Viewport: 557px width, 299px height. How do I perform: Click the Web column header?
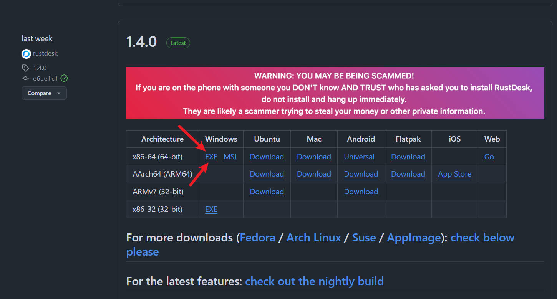(492, 139)
